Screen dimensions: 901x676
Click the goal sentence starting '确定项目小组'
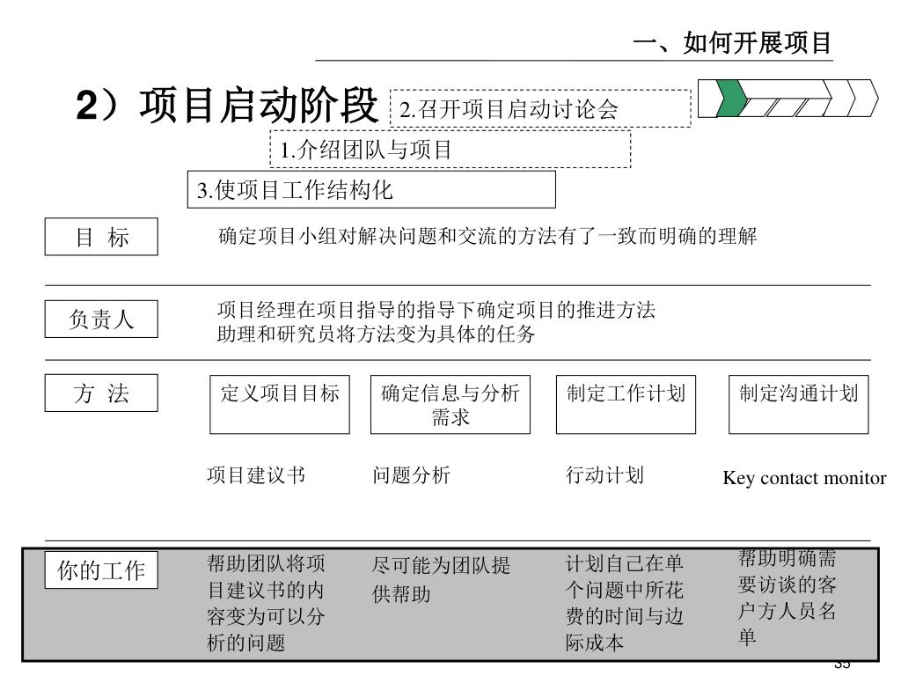[x=487, y=236]
